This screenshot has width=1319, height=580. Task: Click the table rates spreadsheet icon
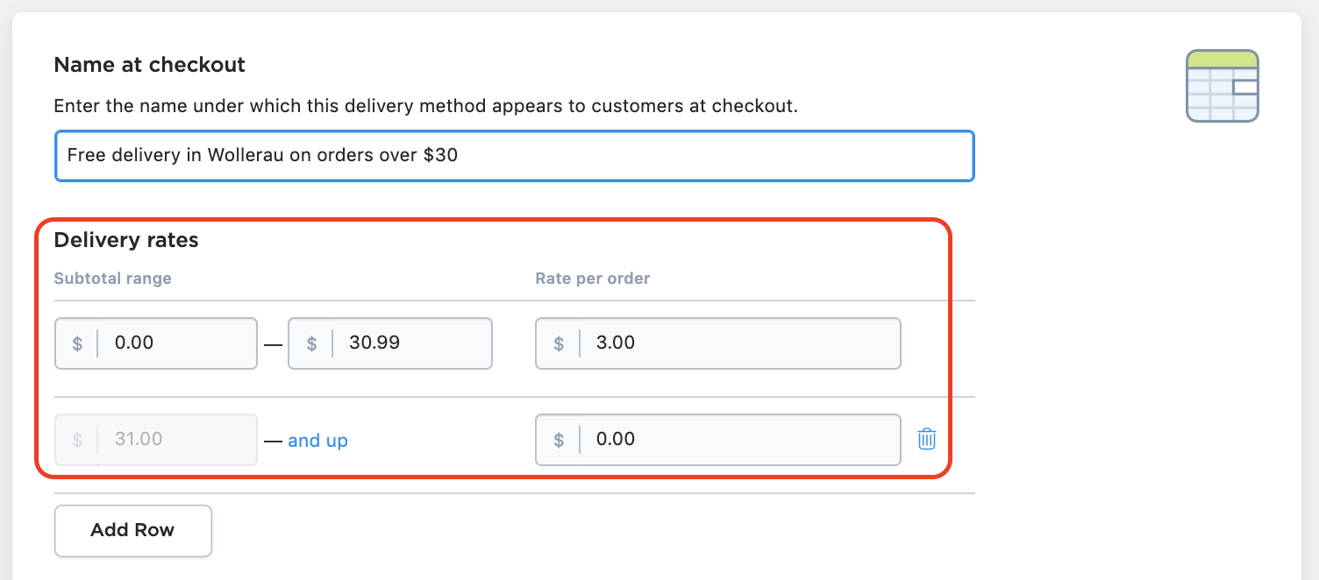click(1223, 86)
